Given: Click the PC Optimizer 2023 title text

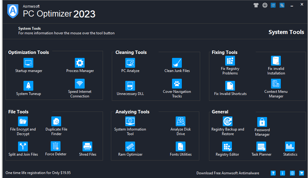Looking at the screenshot, I should [59, 14].
